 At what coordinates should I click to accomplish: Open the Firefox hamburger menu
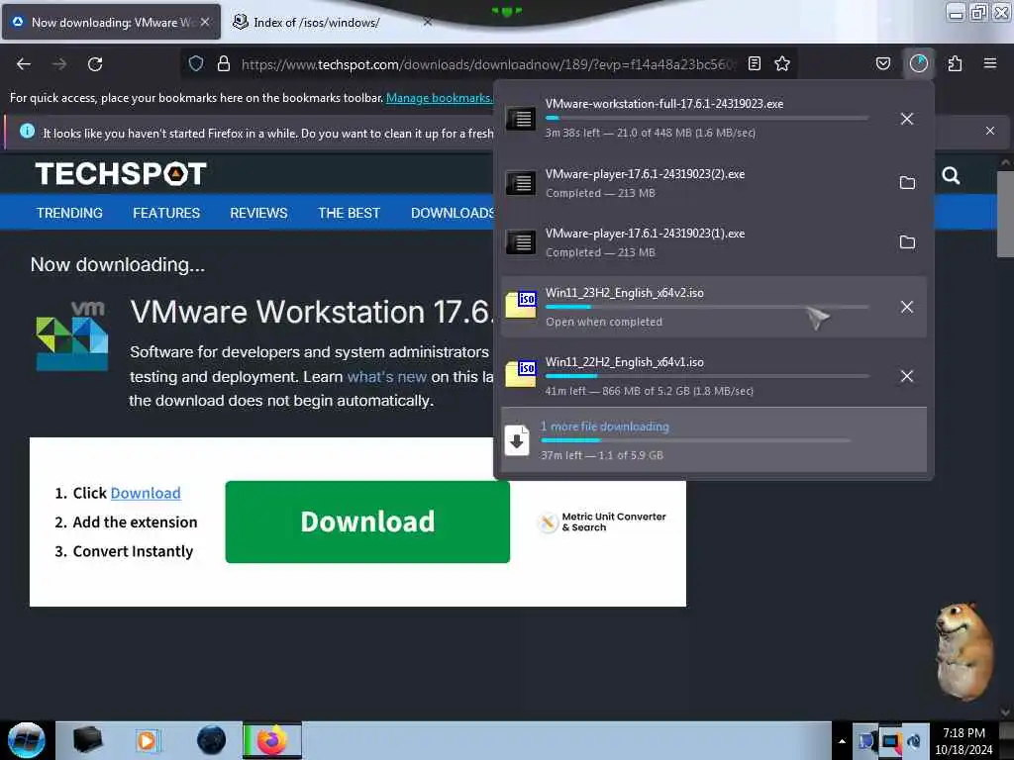tap(990, 63)
